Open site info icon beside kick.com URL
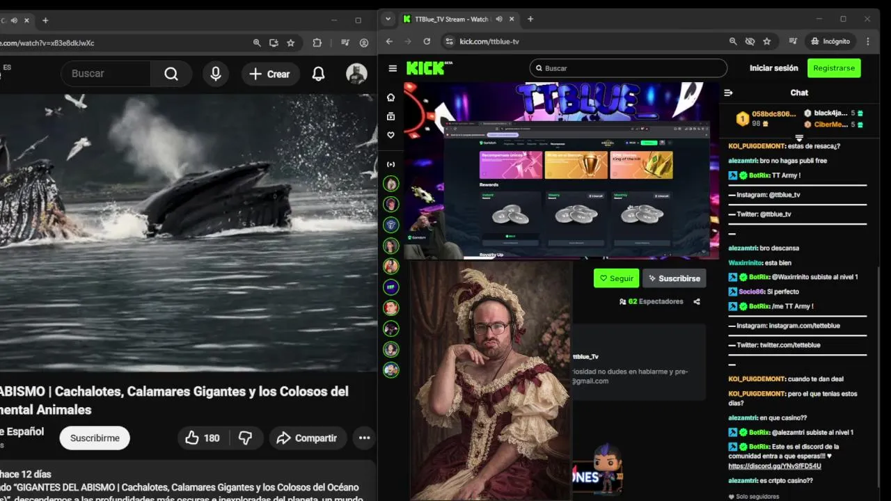 click(x=449, y=42)
